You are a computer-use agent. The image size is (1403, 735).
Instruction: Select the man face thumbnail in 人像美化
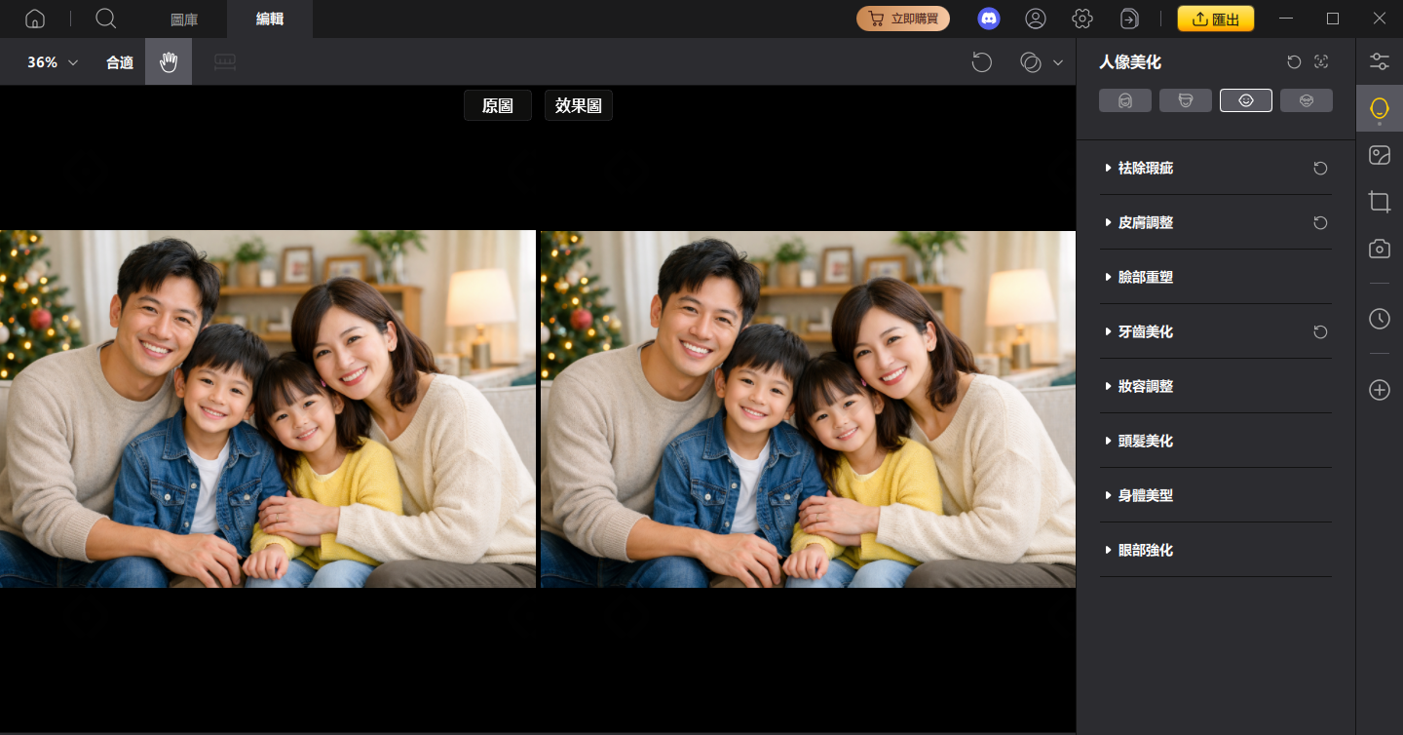[x=1186, y=99]
